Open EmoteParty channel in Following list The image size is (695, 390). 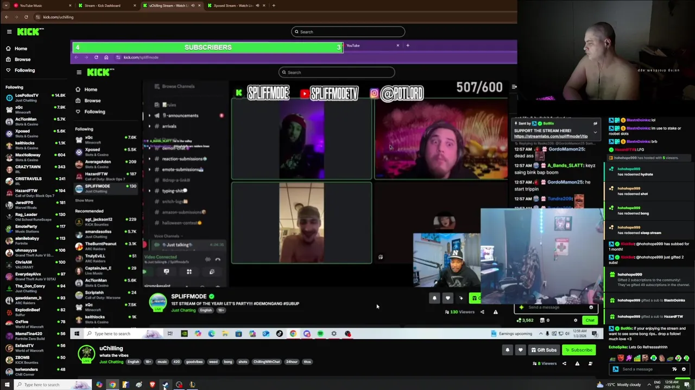[35, 229]
